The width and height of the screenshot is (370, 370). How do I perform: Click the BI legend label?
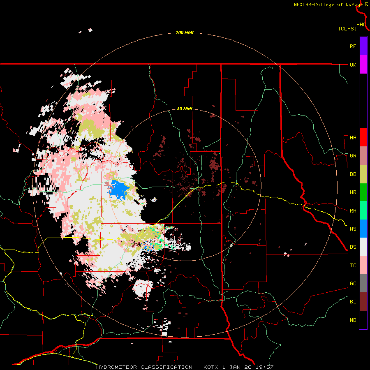coord(353,302)
